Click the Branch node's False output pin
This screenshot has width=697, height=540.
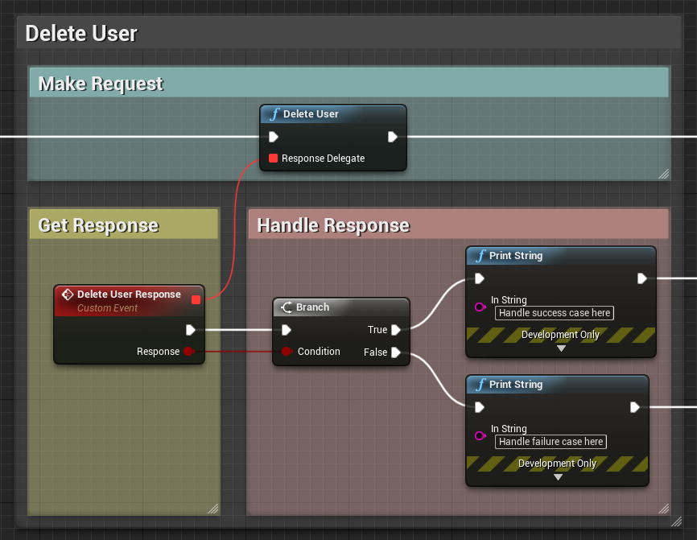(396, 352)
